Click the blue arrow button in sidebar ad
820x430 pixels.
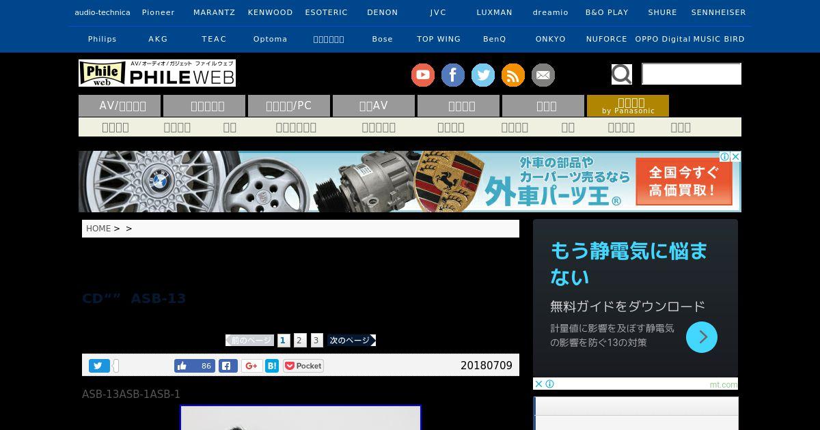point(702,337)
